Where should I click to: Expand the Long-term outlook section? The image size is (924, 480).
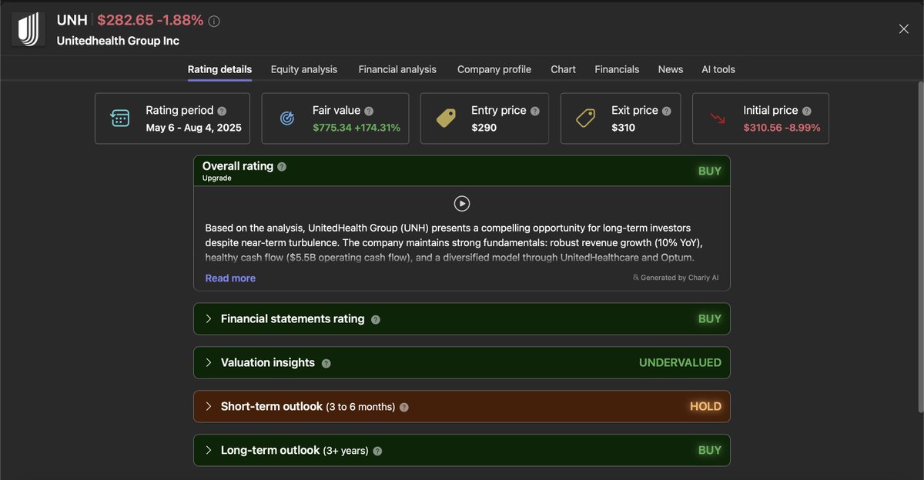[461, 450]
